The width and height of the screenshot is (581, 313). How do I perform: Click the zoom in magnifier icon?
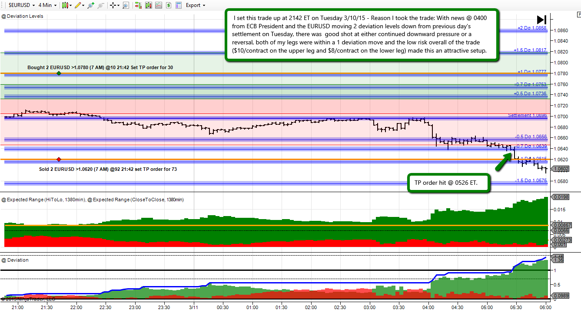pyautogui.click(x=90, y=5)
